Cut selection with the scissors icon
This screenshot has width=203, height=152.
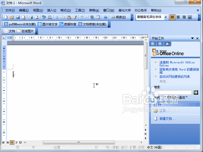[x=57, y=17]
